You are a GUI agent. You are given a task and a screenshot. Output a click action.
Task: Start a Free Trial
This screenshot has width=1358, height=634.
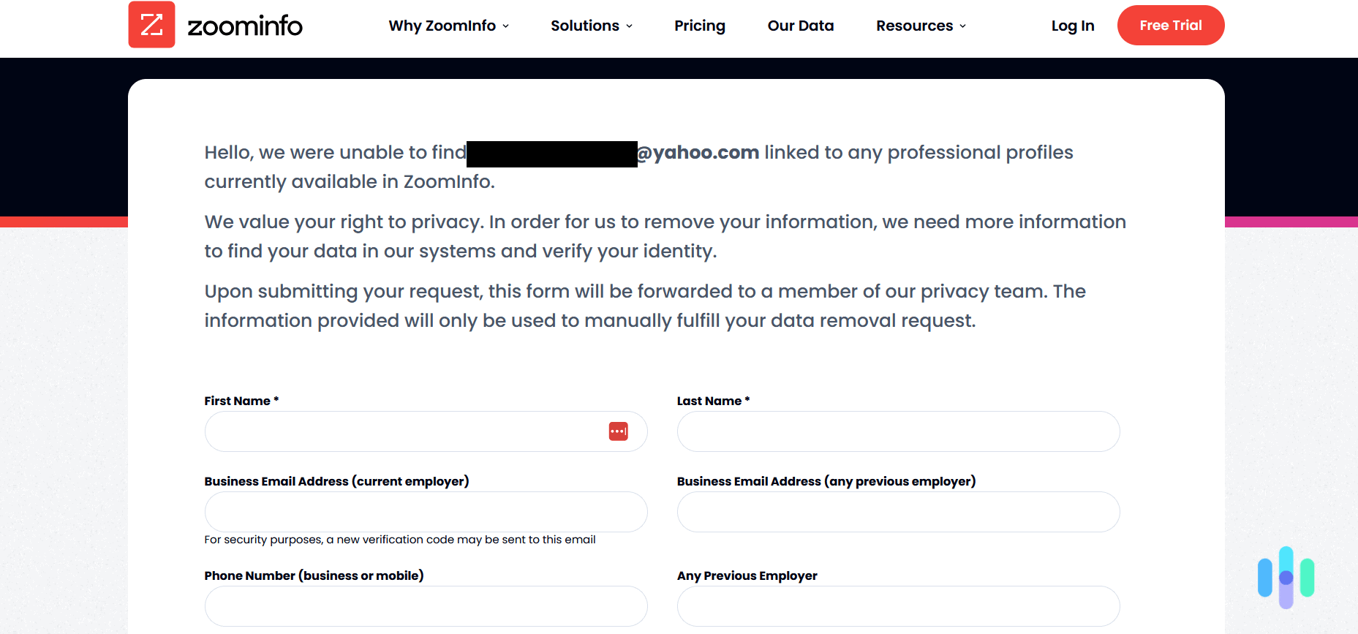pyautogui.click(x=1170, y=25)
